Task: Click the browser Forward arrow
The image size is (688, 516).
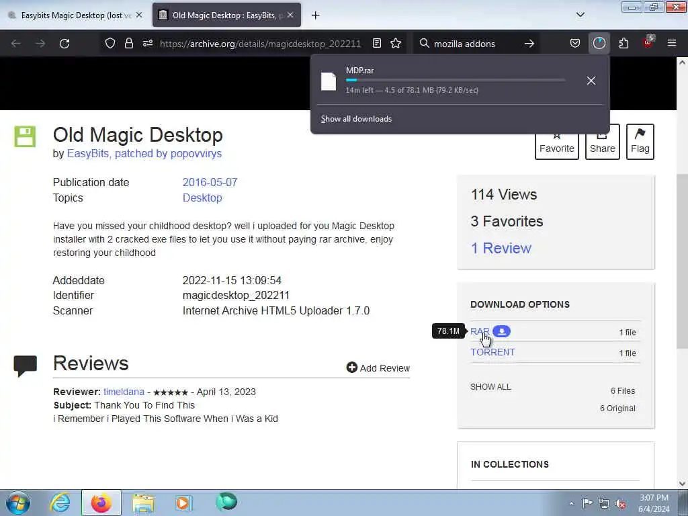Action: [40, 44]
